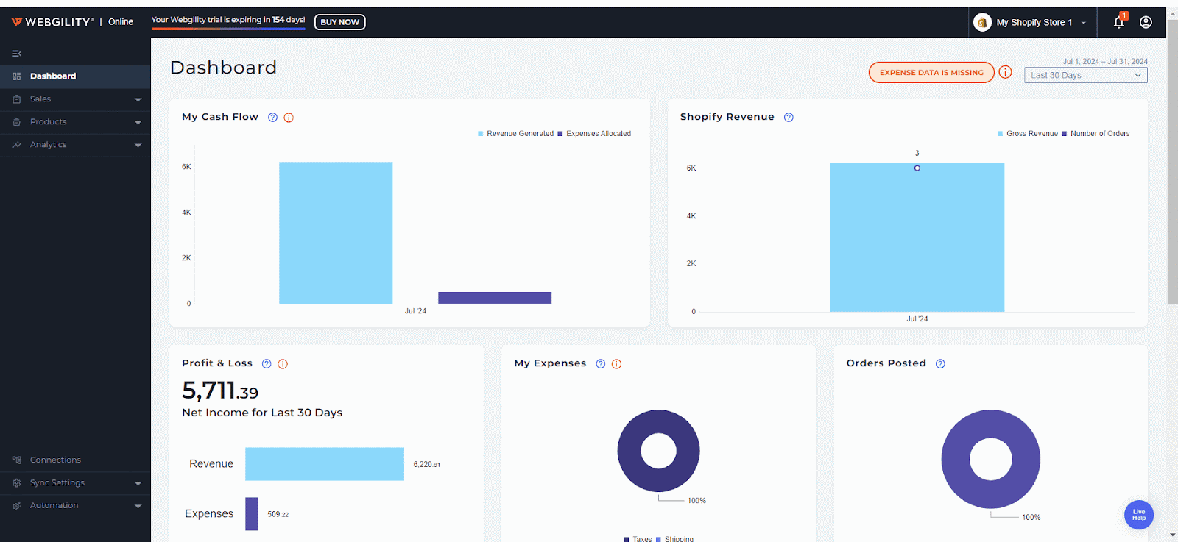Click the help icon beside Shopify Revenue
This screenshot has height=542, width=1178.
pyautogui.click(x=789, y=118)
